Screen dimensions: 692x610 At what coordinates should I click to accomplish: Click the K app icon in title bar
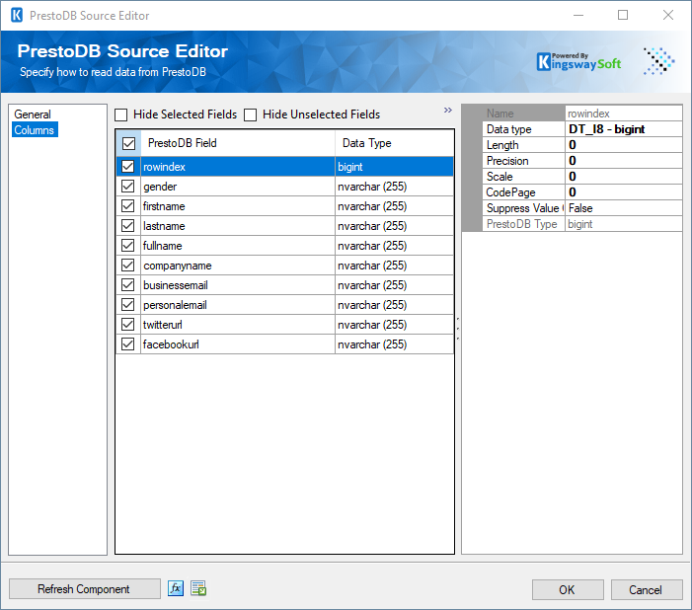point(17,15)
